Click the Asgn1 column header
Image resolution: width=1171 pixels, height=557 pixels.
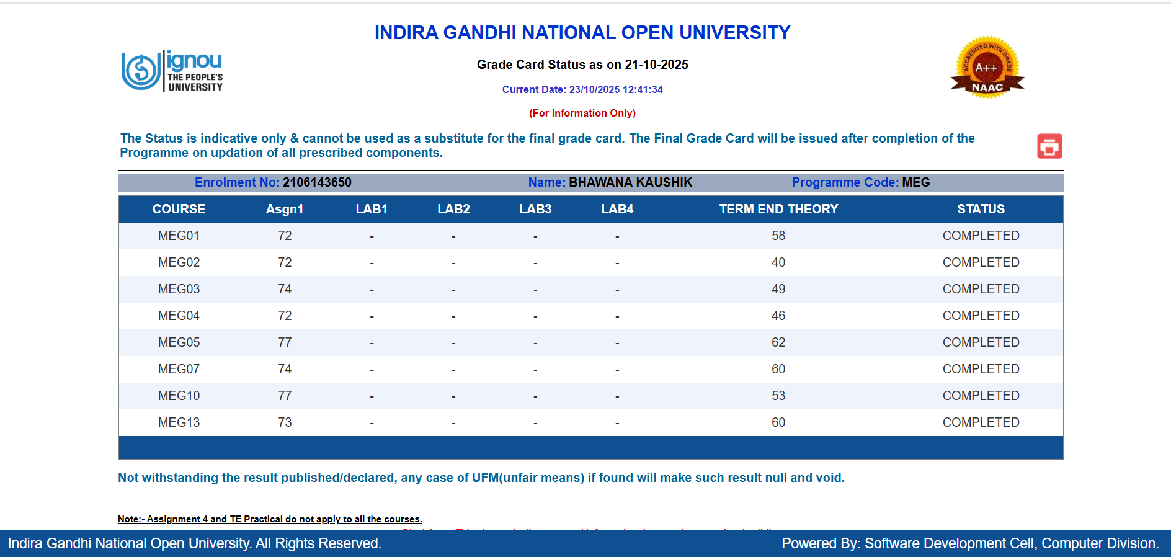tap(285, 209)
